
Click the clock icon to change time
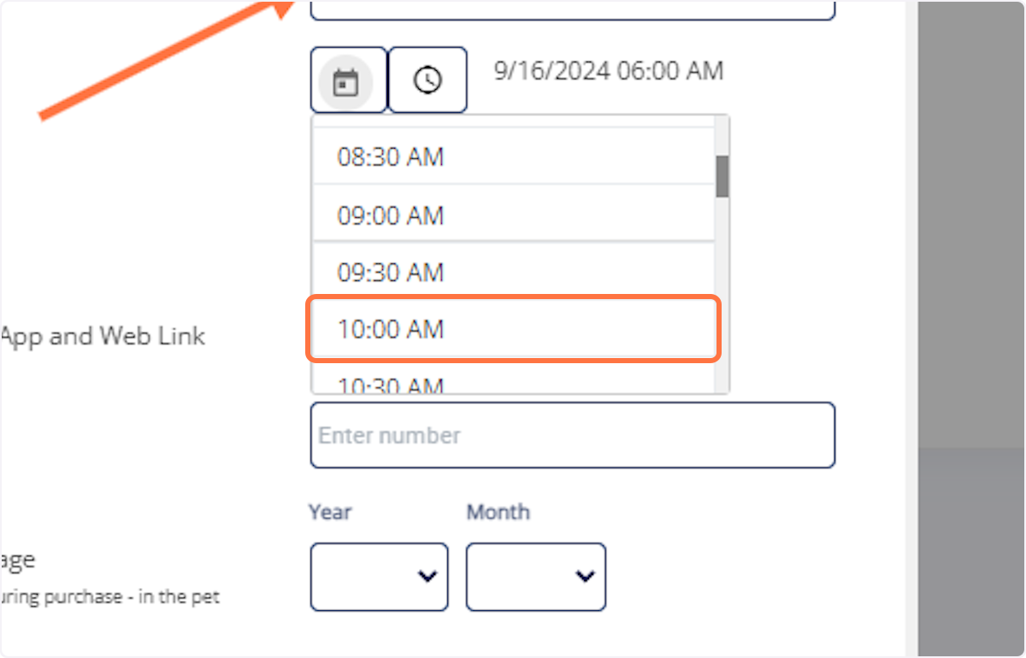[x=427, y=79]
